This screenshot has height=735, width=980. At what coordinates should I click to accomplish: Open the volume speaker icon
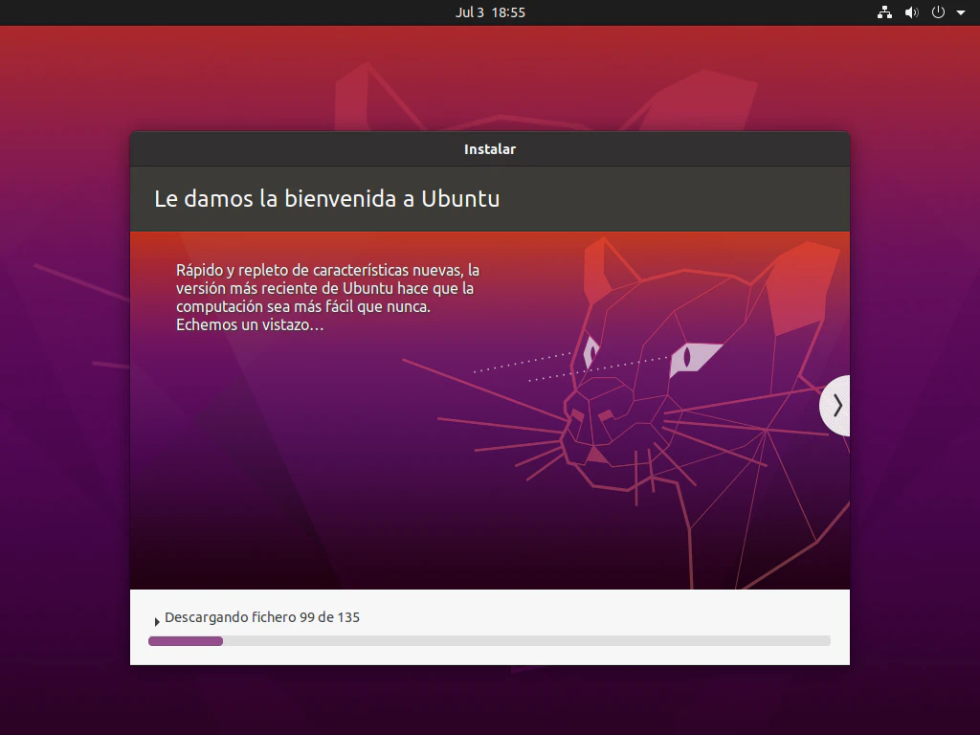(x=912, y=12)
